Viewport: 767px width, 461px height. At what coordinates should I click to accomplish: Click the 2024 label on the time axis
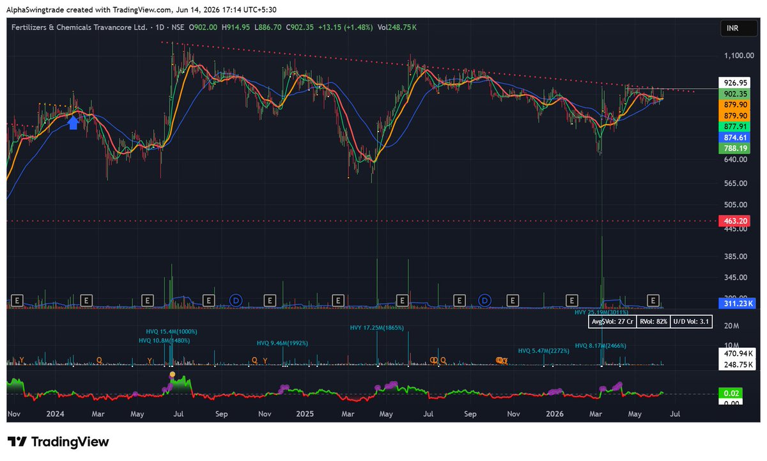point(56,414)
